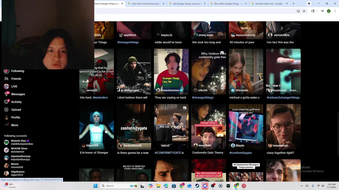339x190 pixels.
Task: Click the Gemini sparkle icon in title bar
Action: click(309, 4)
